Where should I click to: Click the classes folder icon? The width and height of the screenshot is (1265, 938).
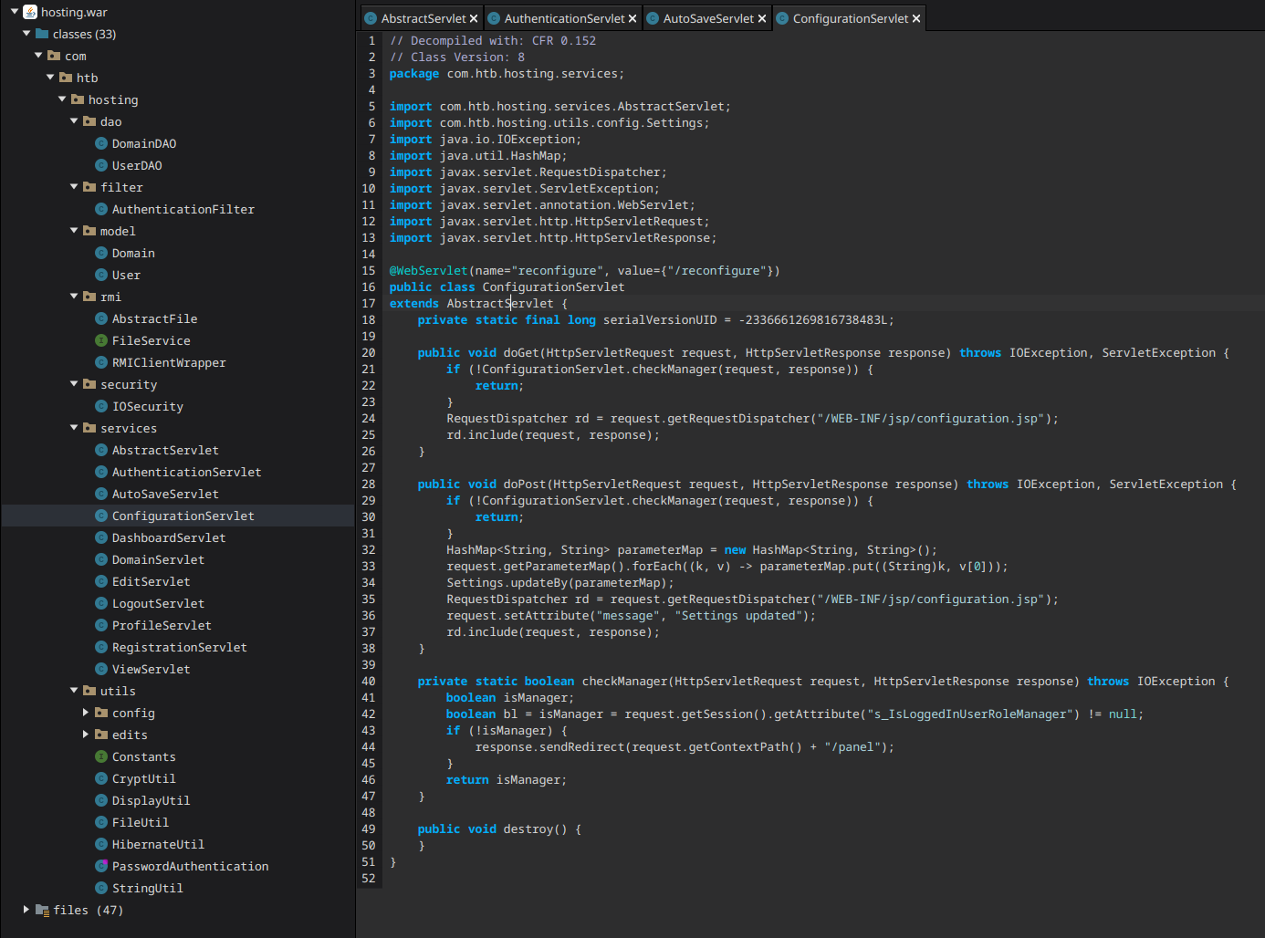[42, 34]
